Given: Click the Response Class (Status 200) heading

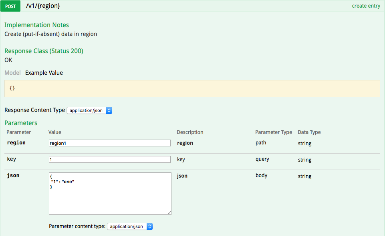Looking at the screenshot, I should tap(44, 51).
